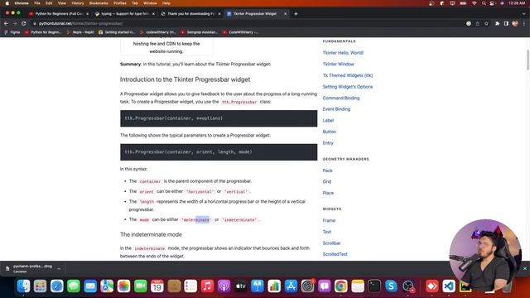
Task: Open Skype from the dock
Action: pos(391,286)
